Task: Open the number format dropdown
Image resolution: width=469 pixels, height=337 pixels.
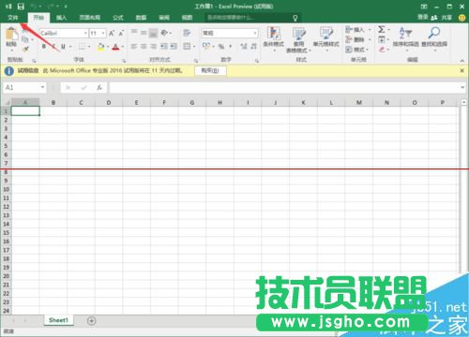Action: 255,33
